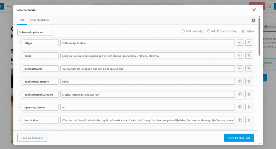This screenshot has width=276, height=149.
Task: Click the operatingSystem value field
Action: pos(147,107)
